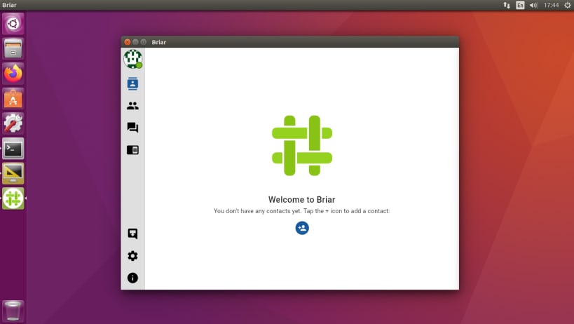Click the Briar window title bar text

(159, 42)
